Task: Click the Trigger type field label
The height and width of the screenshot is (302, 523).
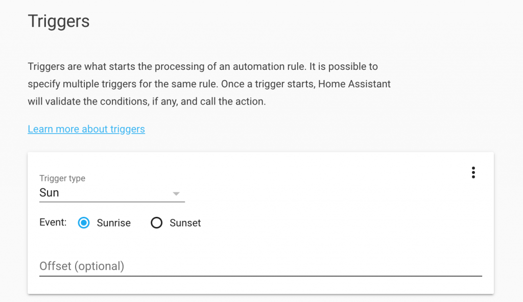Action: [62, 179]
